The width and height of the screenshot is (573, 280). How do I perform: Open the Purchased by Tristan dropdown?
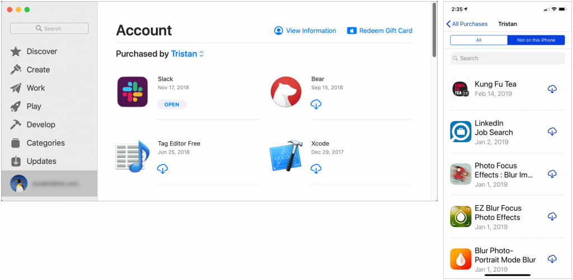click(187, 54)
